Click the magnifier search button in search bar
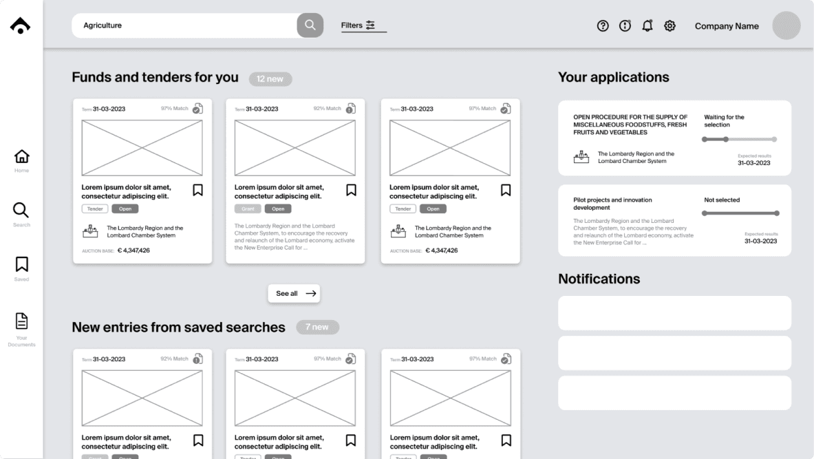 (x=310, y=26)
